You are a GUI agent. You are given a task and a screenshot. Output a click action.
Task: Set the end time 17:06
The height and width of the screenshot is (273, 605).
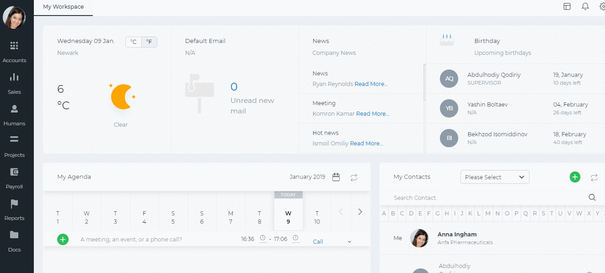point(281,239)
